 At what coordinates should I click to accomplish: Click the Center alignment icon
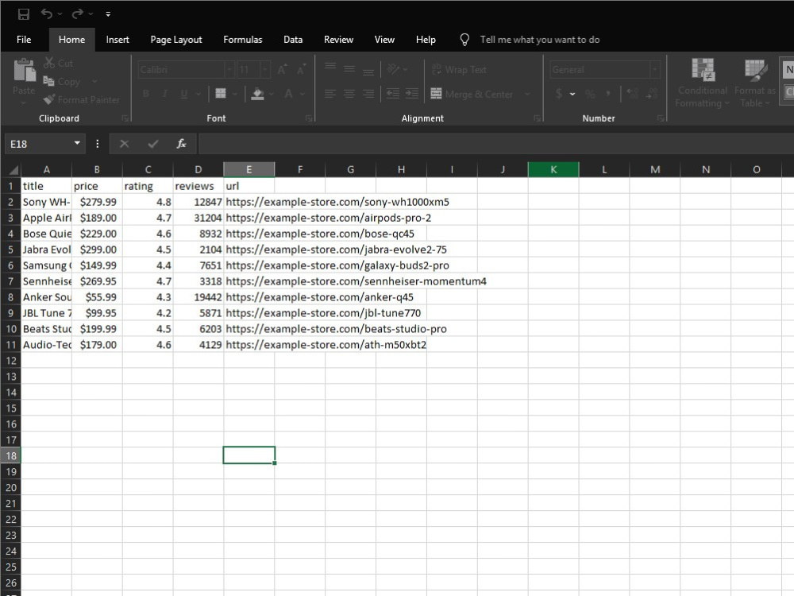pyautogui.click(x=349, y=94)
